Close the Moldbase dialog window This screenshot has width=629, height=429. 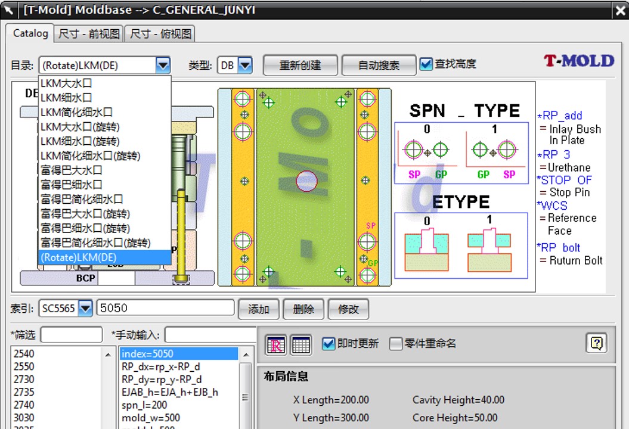point(621,10)
